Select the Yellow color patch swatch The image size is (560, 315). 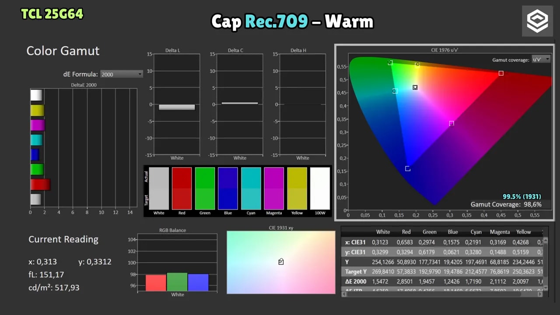(x=297, y=188)
